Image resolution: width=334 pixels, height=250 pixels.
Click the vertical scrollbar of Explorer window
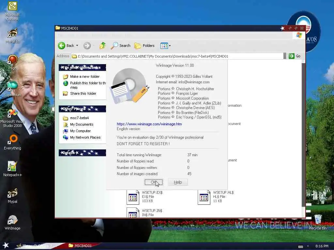point(304,134)
